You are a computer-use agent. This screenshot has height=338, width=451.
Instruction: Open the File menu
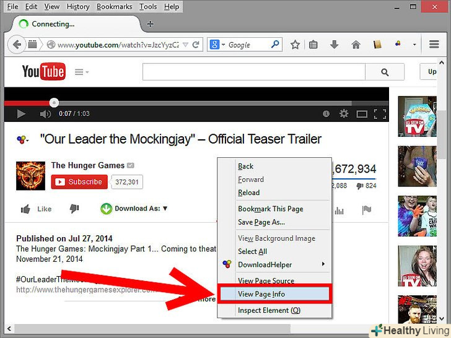tap(12, 6)
